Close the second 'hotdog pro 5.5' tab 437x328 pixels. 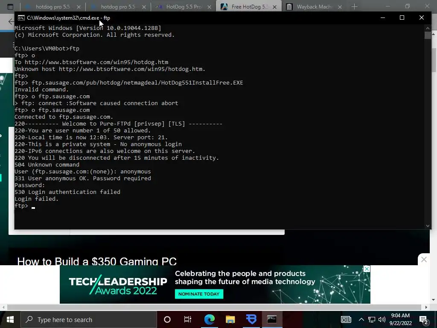(x=144, y=7)
